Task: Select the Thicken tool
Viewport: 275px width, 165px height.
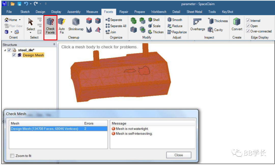Action: pyautogui.click(x=156, y=32)
